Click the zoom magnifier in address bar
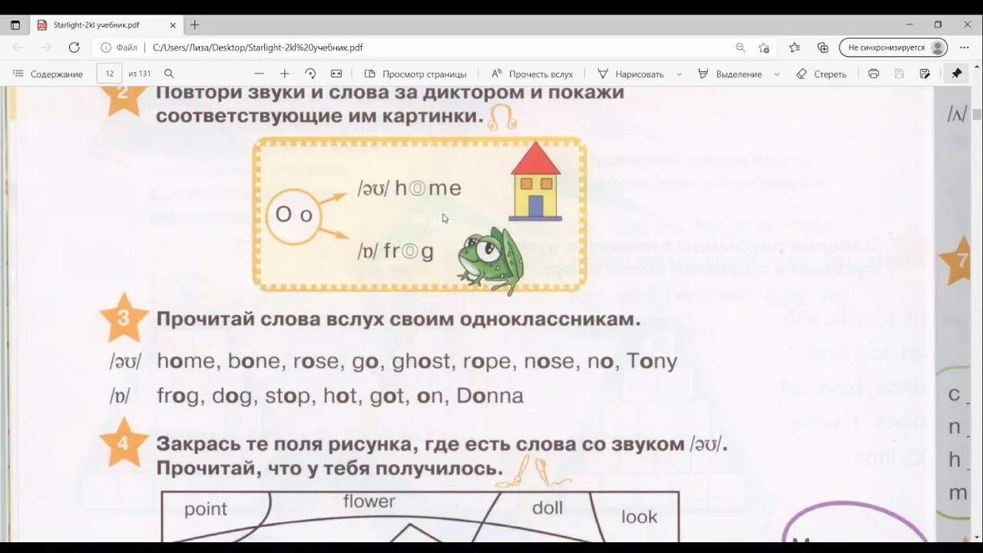This screenshot has width=983, height=553. (740, 48)
